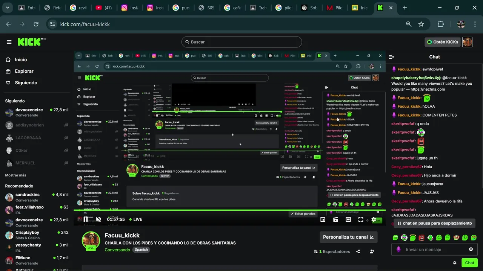The height and width of the screenshot is (271, 483).
Task: Bookmark this page with the star icon
Action: (421, 24)
